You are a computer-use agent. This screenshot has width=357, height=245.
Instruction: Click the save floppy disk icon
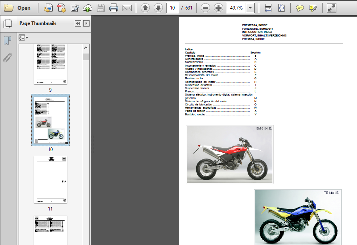pyautogui.click(x=100, y=8)
